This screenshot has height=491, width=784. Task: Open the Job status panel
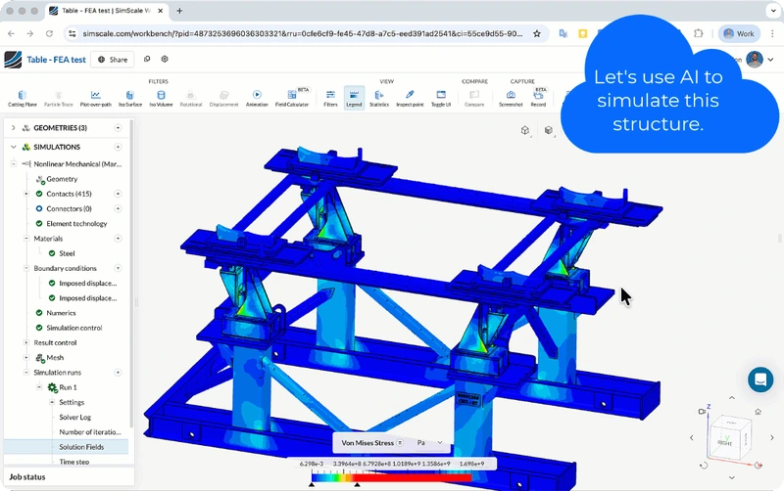pyautogui.click(x=69, y=477)
